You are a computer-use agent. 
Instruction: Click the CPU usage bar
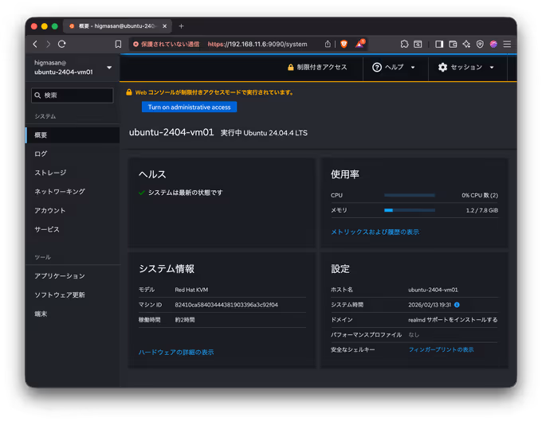point(409,195)
